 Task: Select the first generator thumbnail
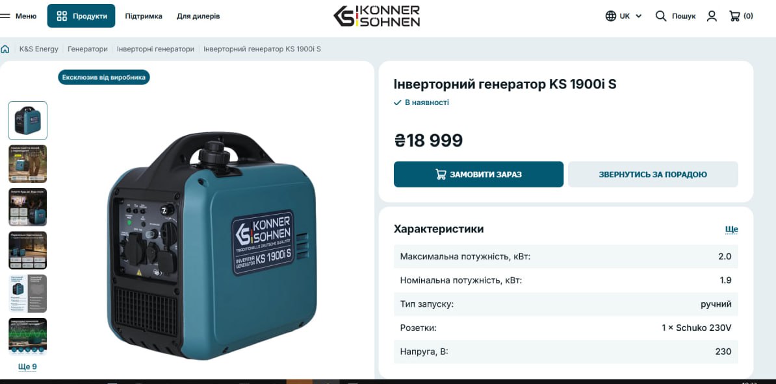click(x=28, y=121)
